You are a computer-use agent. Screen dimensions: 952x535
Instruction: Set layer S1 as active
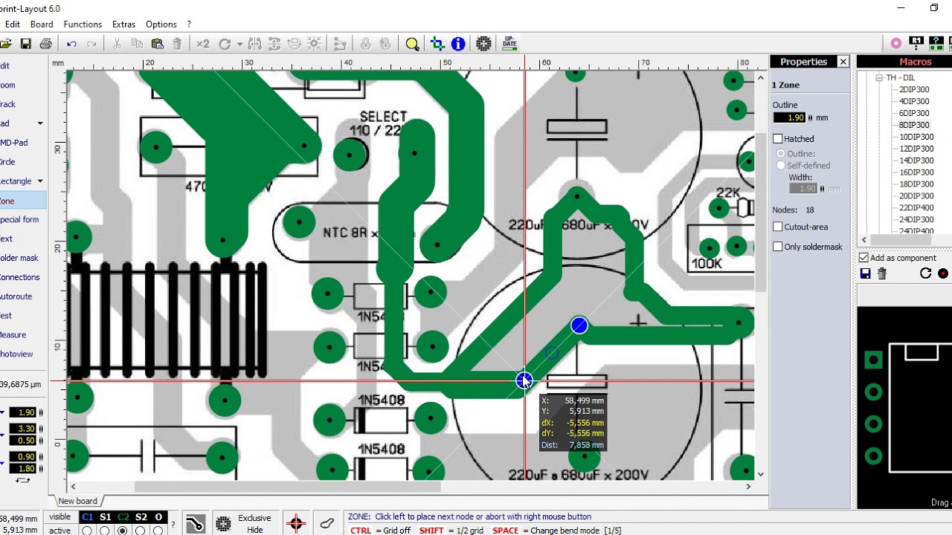click(105, 531)
